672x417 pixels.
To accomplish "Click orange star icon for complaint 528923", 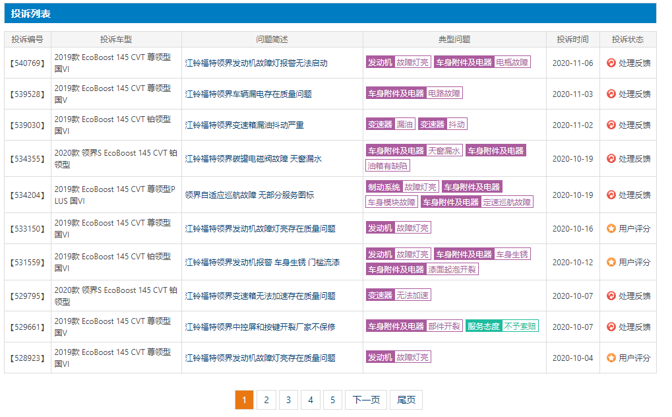I will point(611,358).
